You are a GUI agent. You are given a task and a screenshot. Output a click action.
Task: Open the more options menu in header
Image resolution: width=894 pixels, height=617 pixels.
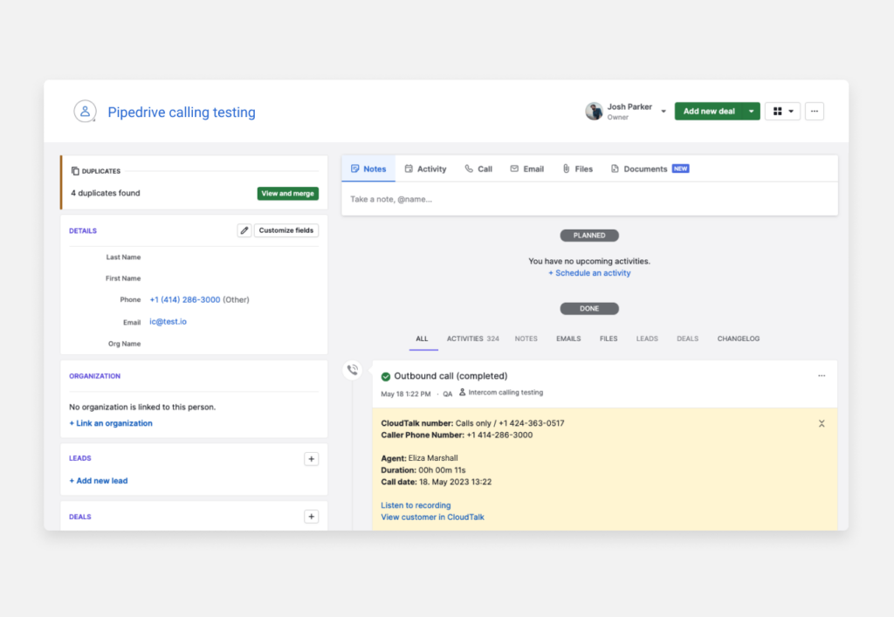815,111
